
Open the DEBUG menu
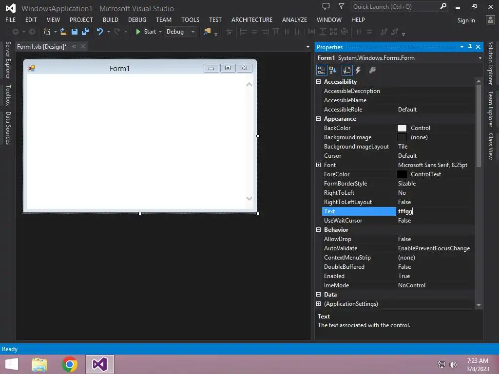(137, 19)
